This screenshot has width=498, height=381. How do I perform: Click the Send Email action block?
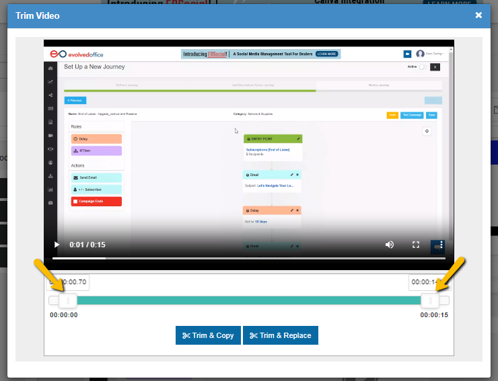tap(96, 177)
